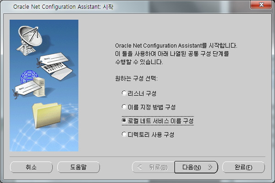The width and height of the screenshot is (275, 183).
Task: Cancel the wizard with 취소 button
Action: 31,167
